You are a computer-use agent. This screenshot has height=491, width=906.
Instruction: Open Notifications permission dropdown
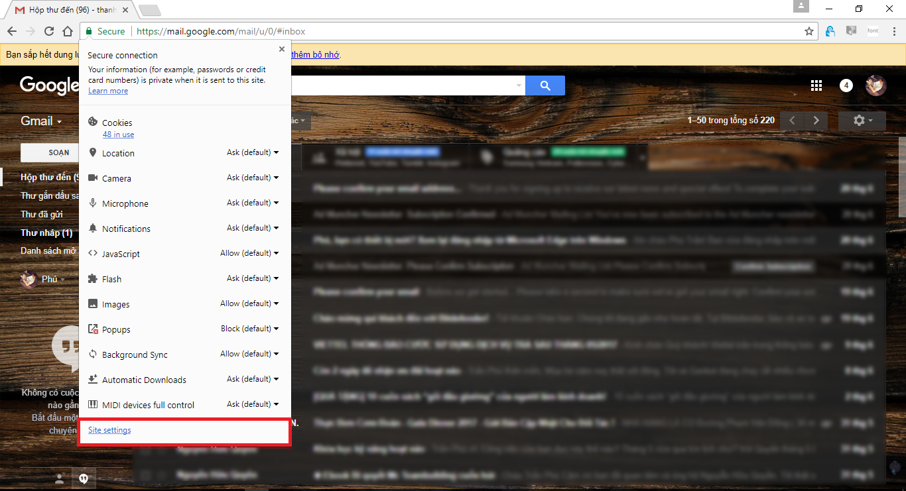[253, 228]
